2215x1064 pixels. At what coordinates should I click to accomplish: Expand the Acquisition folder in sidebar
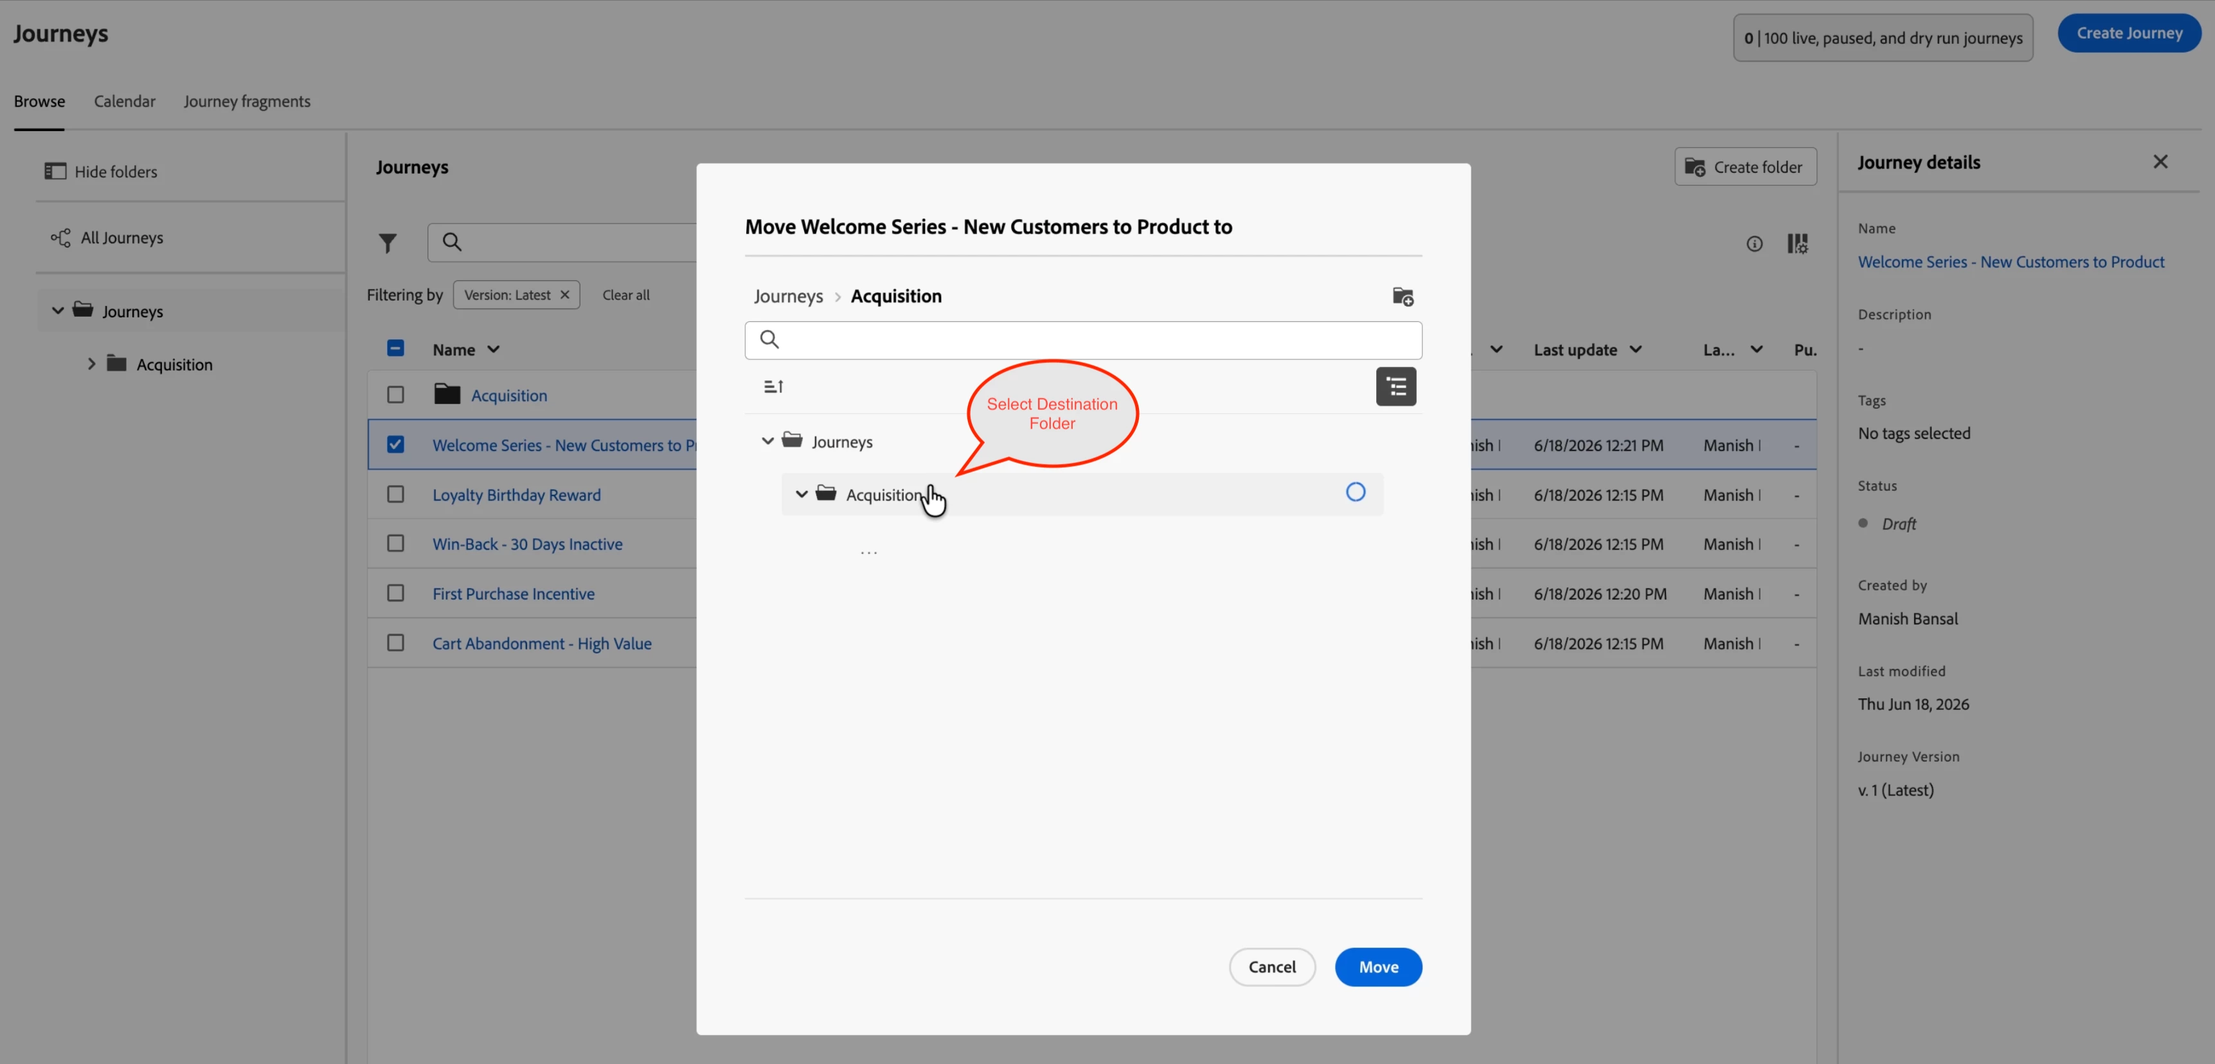pos(91,364)
